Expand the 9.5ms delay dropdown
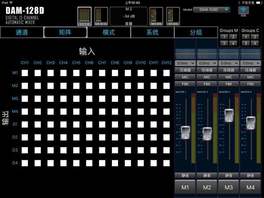Viewport: 264px width, 198px height. coord(185,63)
